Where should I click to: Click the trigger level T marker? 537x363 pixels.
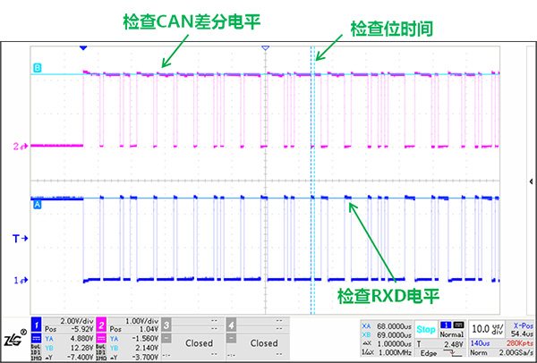(x=16, y=239)
